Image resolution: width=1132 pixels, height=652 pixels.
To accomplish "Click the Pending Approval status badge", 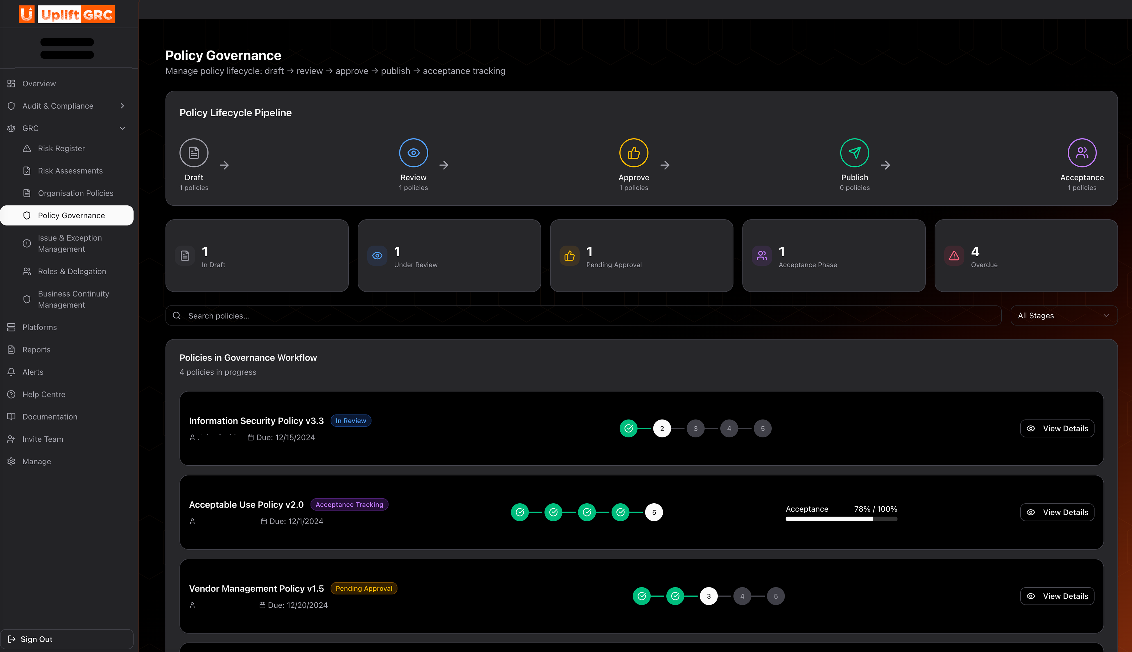I will point(364,588).
